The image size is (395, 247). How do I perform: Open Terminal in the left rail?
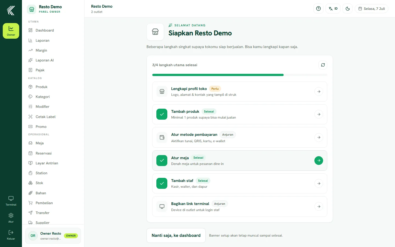[11, 201]
